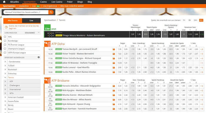Image resolution: width=206 pixels, height=113 pixels.
Task: Select odds 1,35 for Tomas Berdych to win
Action: tap(119, 49)
